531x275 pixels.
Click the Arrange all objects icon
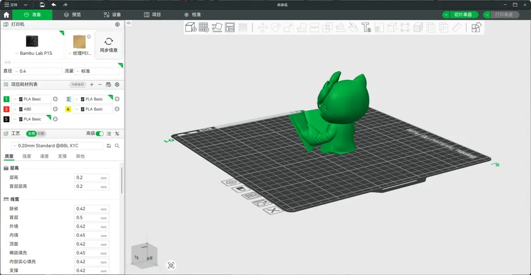[230, 28]
